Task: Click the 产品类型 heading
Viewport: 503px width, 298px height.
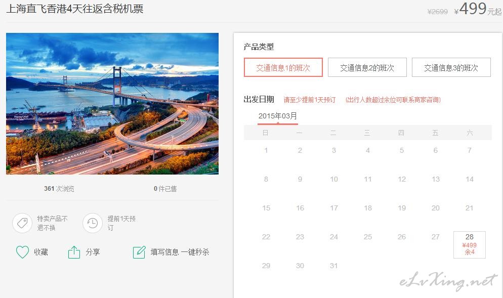Action: (259, 47)
